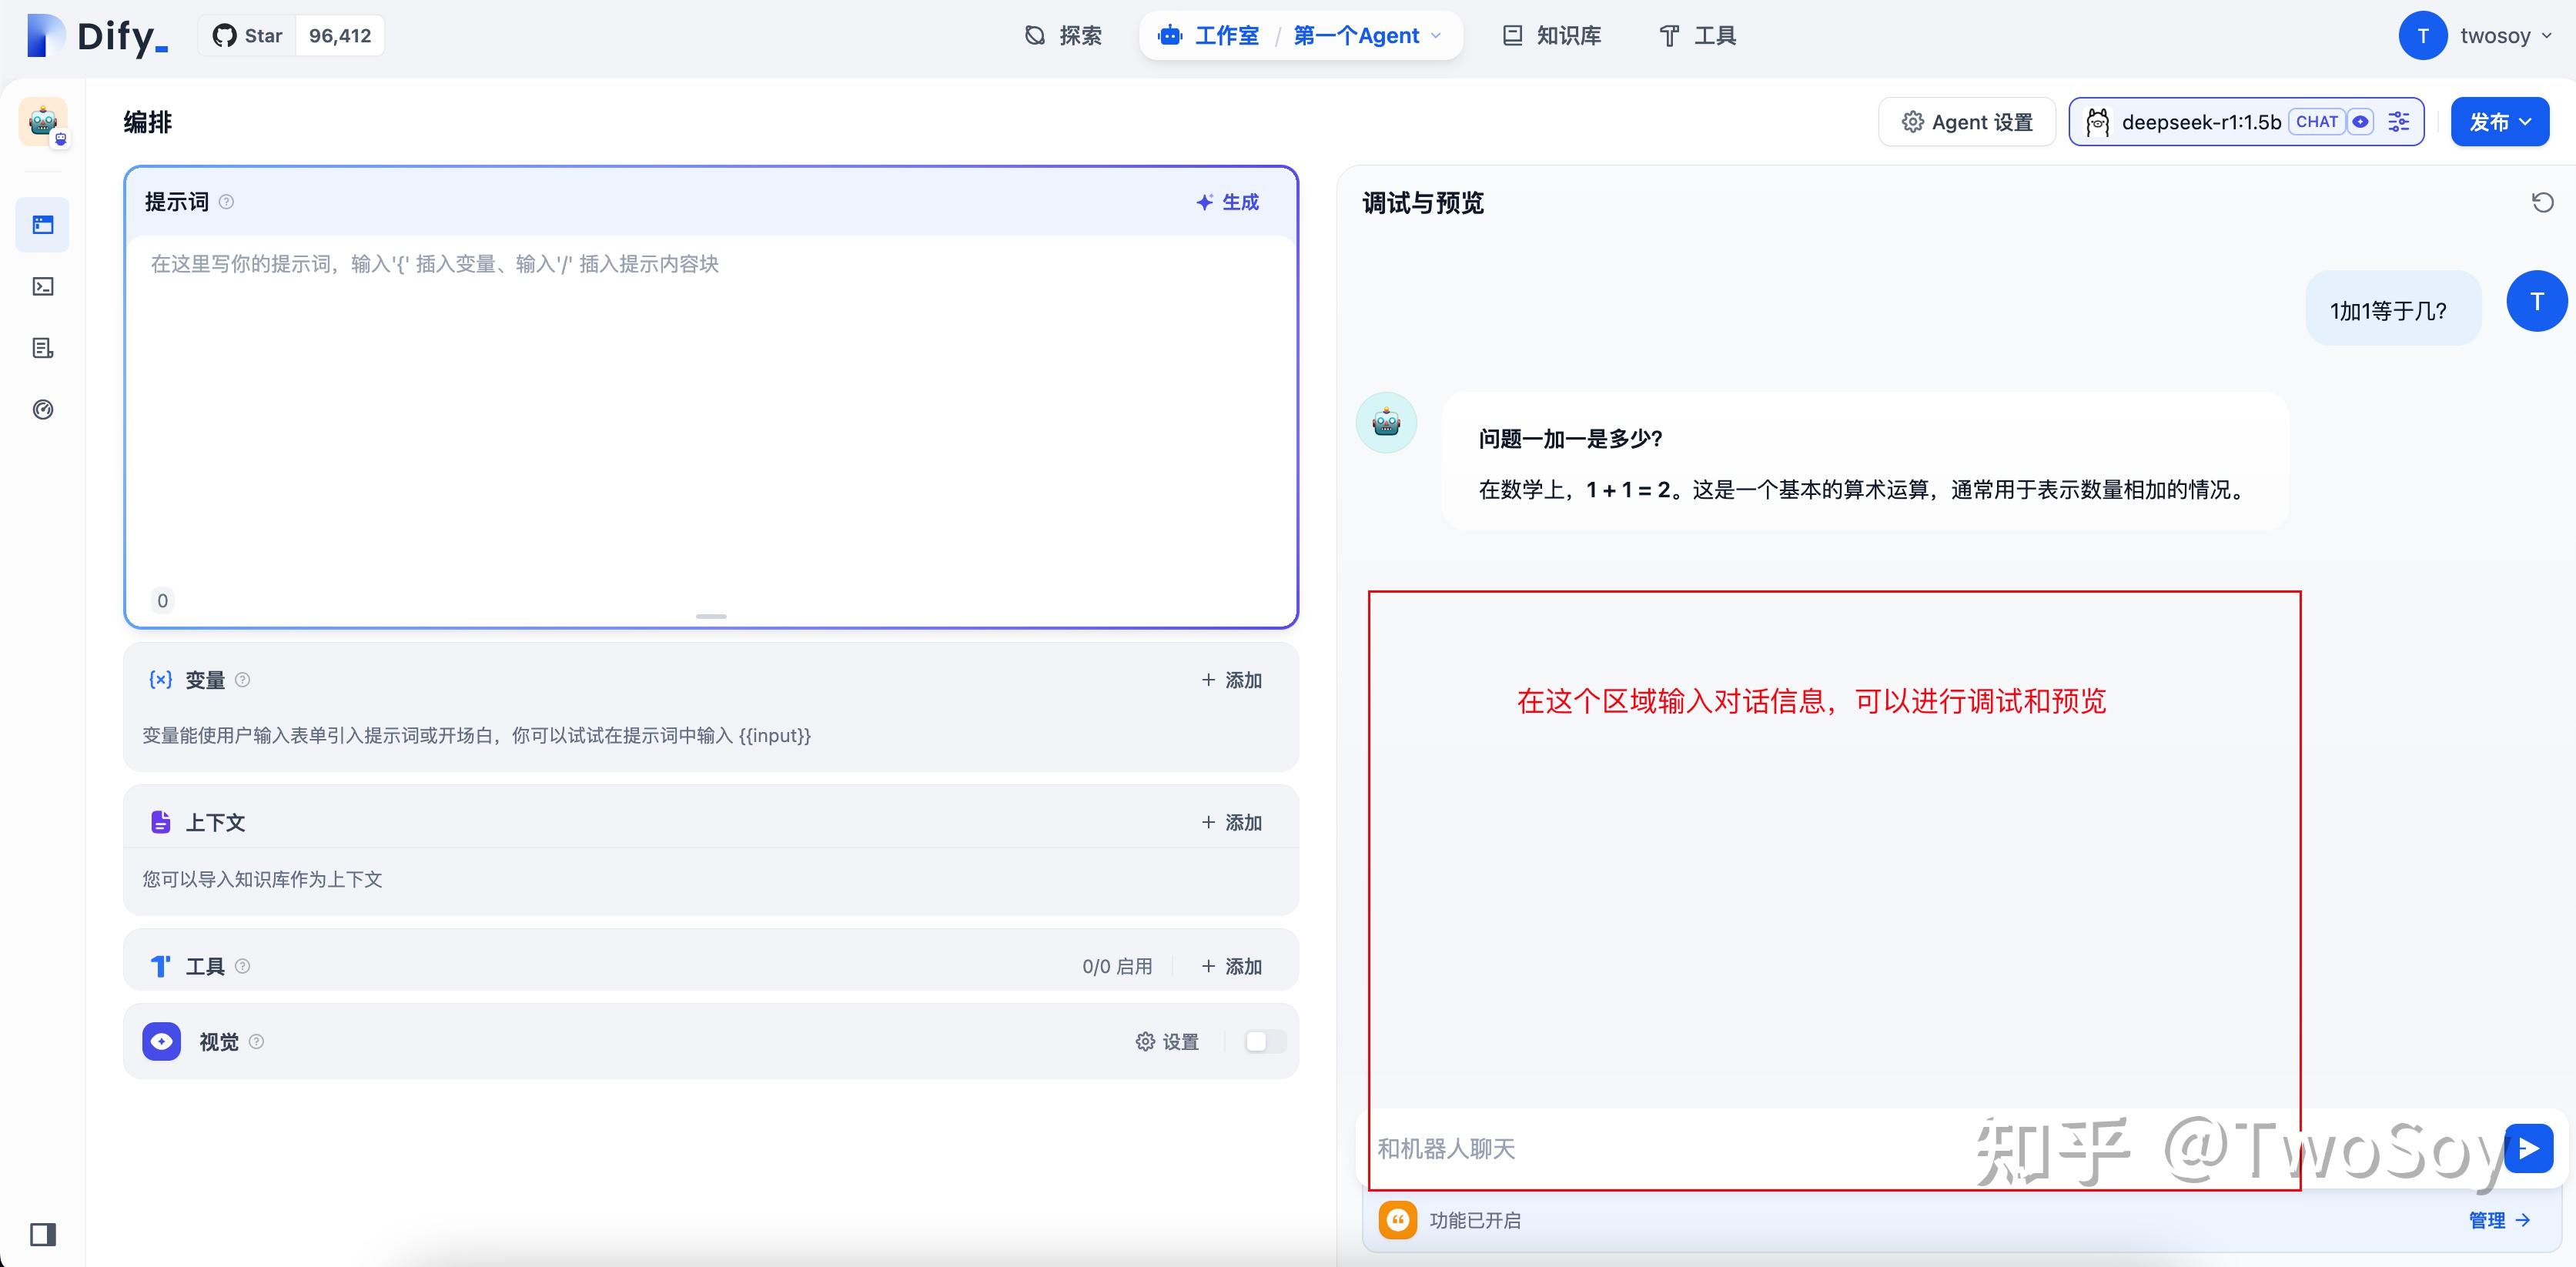Open the 发布 publish dropdown
This screenshot has height=1267, width=2576.
click(2500, 121)
